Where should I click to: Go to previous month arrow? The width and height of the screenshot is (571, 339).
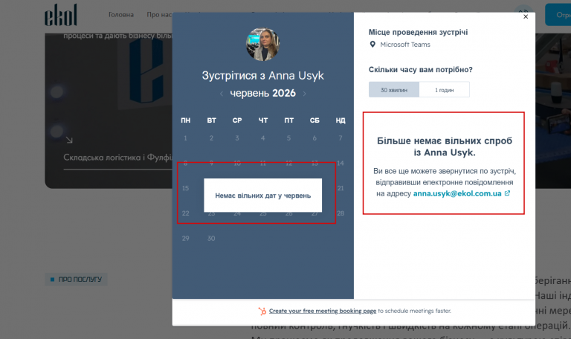(x=222, y=94)
